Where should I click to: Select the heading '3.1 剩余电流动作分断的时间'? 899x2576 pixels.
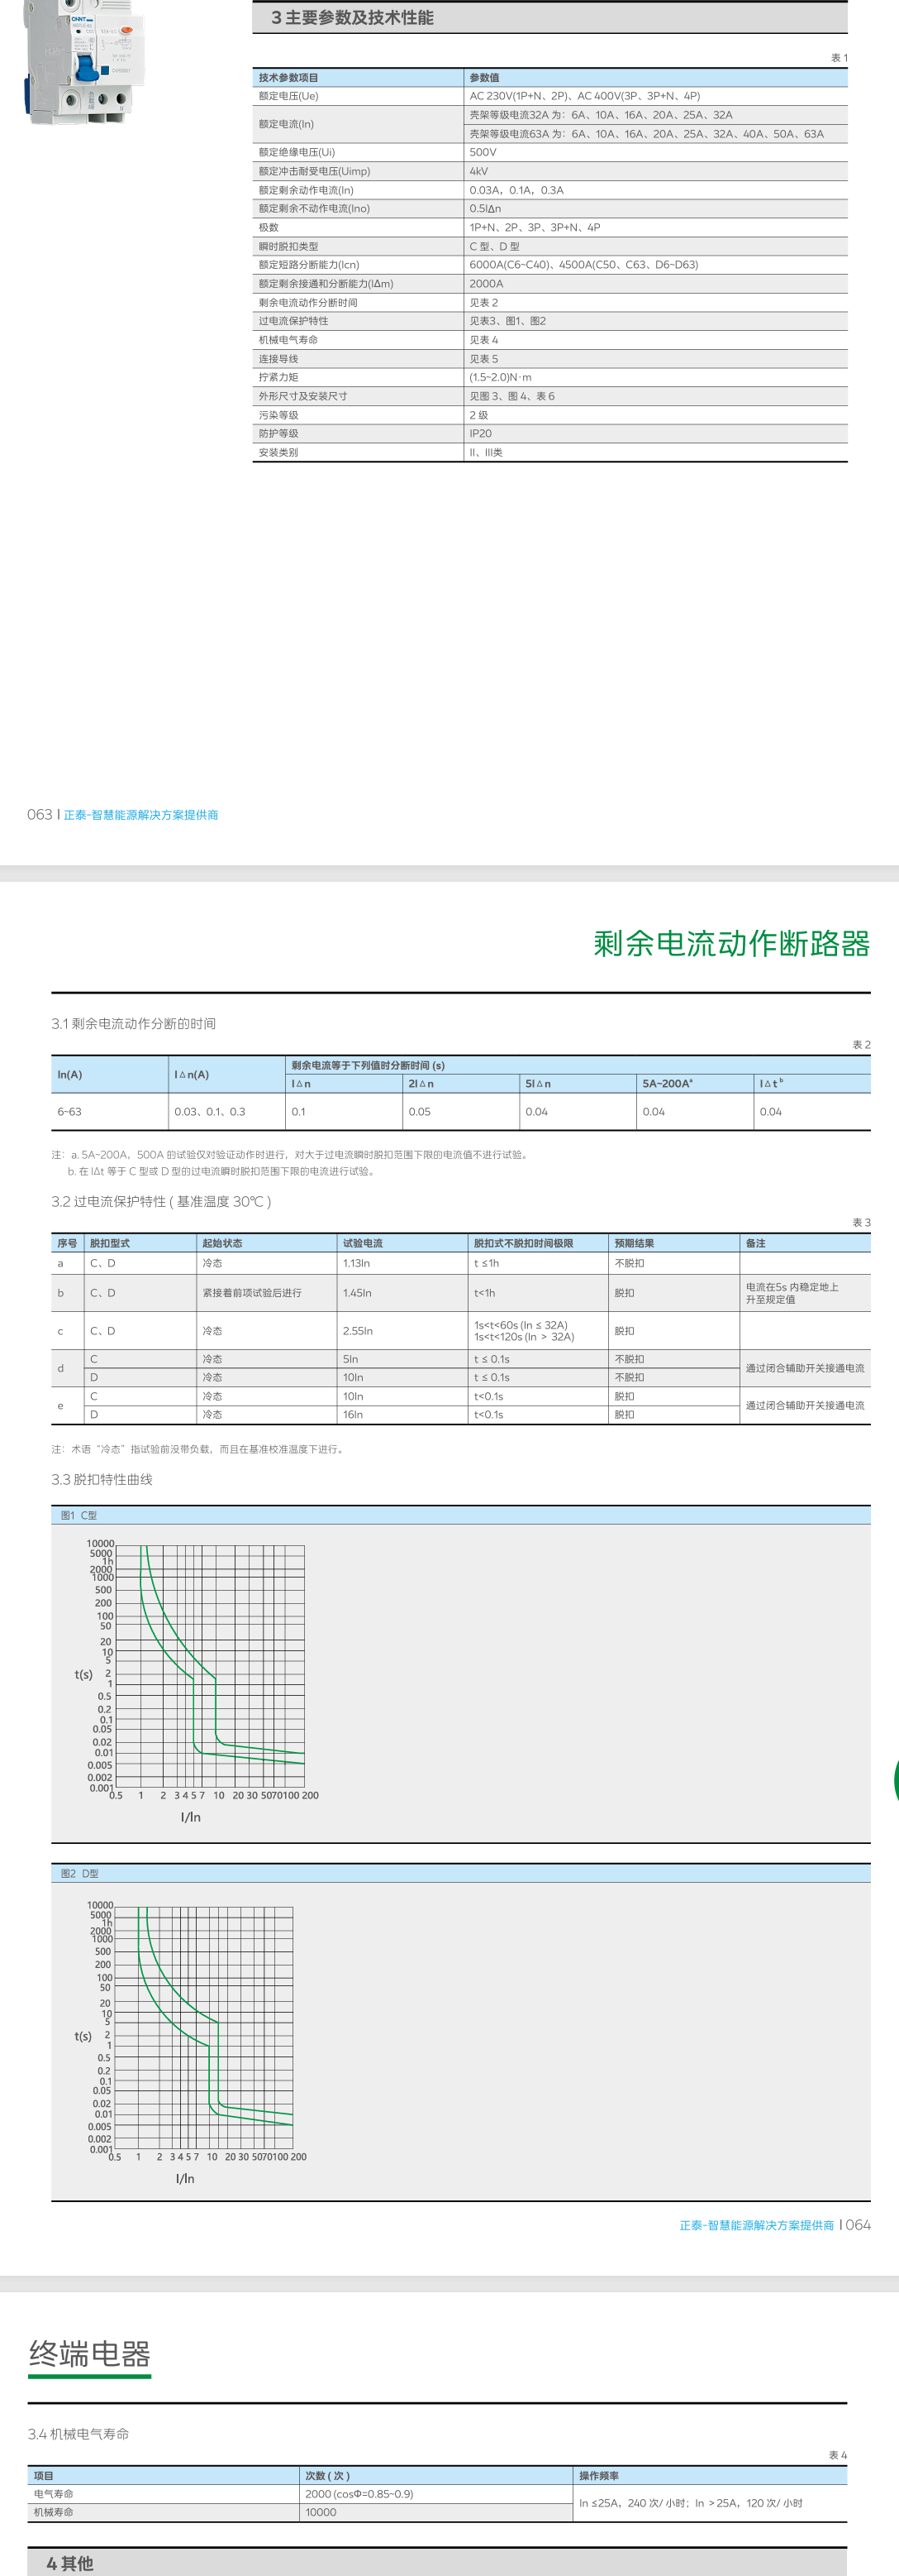(x=134, y=1024)
